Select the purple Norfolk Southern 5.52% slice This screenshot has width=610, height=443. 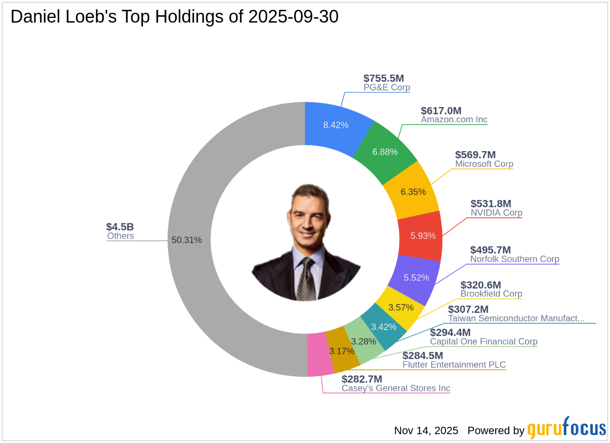416,277
